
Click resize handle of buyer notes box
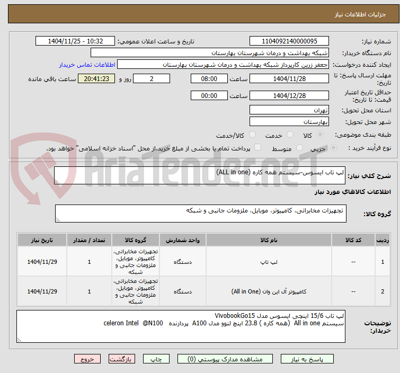tap(19, 340)
